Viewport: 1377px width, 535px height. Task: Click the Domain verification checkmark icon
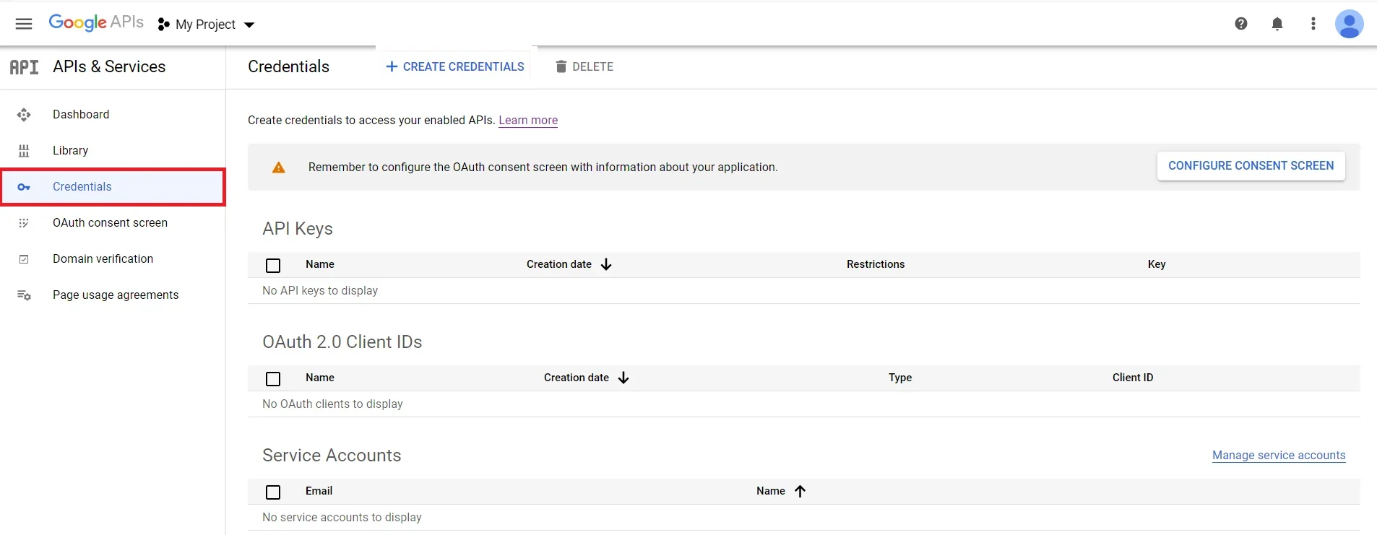pyautogui.click(x=24, y=259)
